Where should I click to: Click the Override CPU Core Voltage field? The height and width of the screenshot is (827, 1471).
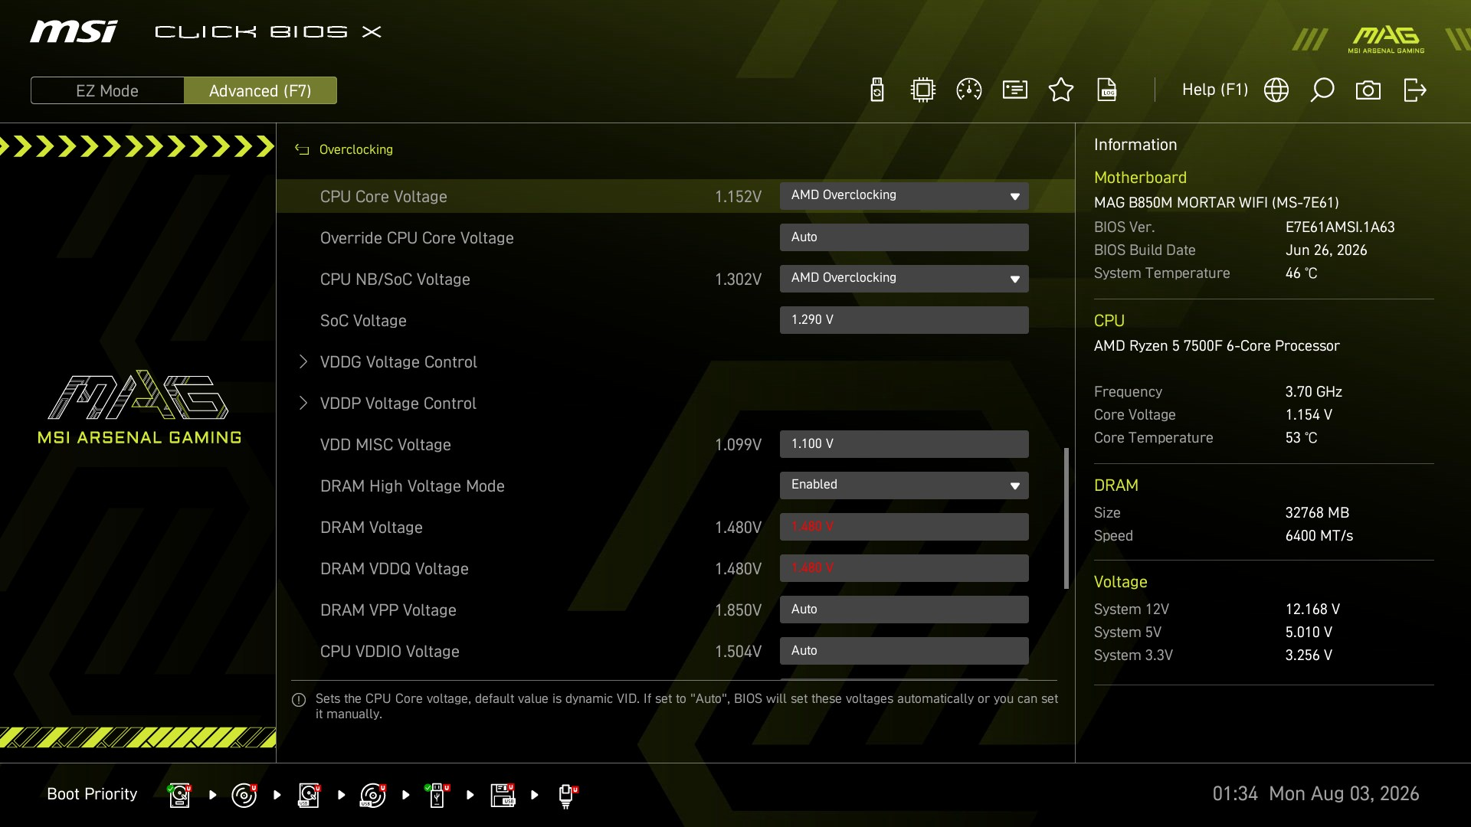point(904,237)
